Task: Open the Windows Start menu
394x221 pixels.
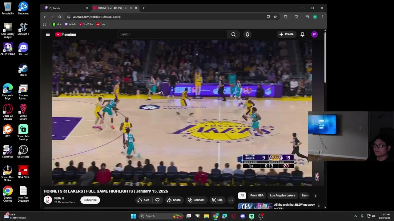Action: point(133,216)
